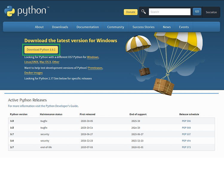Click the Looking for Python 2.7 text
The image size is (224, 181).
pyautogui.click(x=58, y=79)
